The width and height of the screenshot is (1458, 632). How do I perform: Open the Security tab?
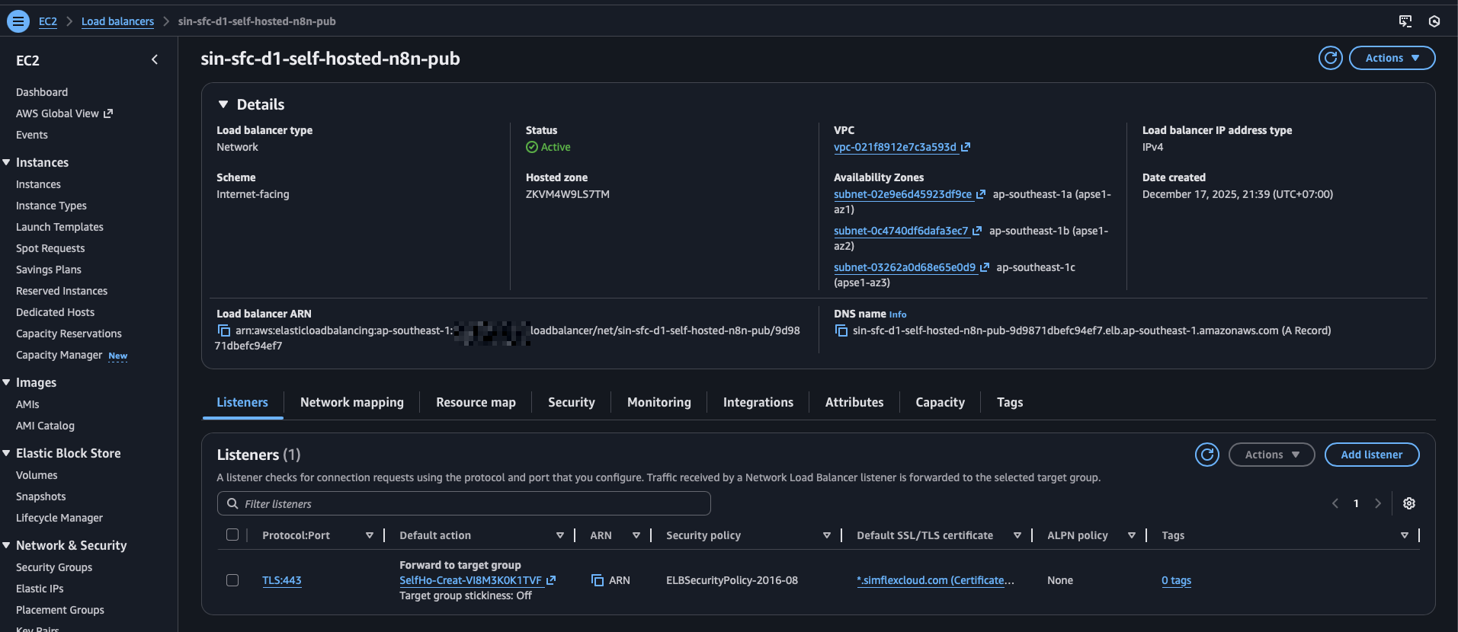tap(572, 402)
